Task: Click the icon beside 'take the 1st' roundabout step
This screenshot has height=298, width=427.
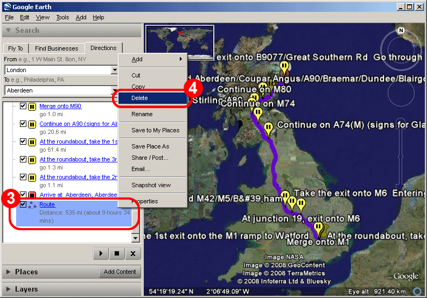Action: (32, 142)
